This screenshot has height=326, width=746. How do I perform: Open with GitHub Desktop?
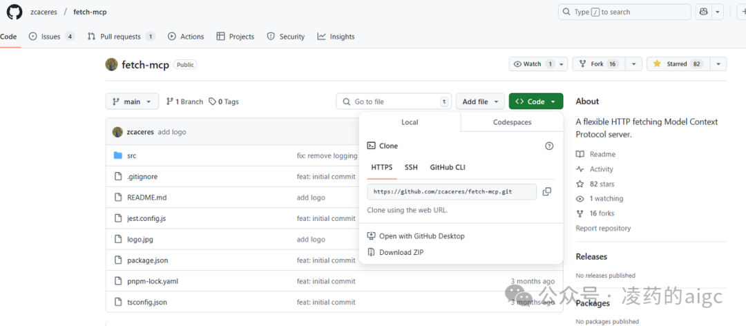[421, 236]
